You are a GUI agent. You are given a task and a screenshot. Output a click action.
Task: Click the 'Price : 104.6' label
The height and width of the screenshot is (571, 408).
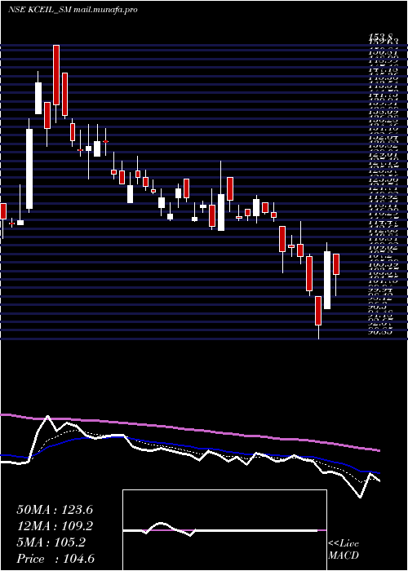(x=55, y=559)
